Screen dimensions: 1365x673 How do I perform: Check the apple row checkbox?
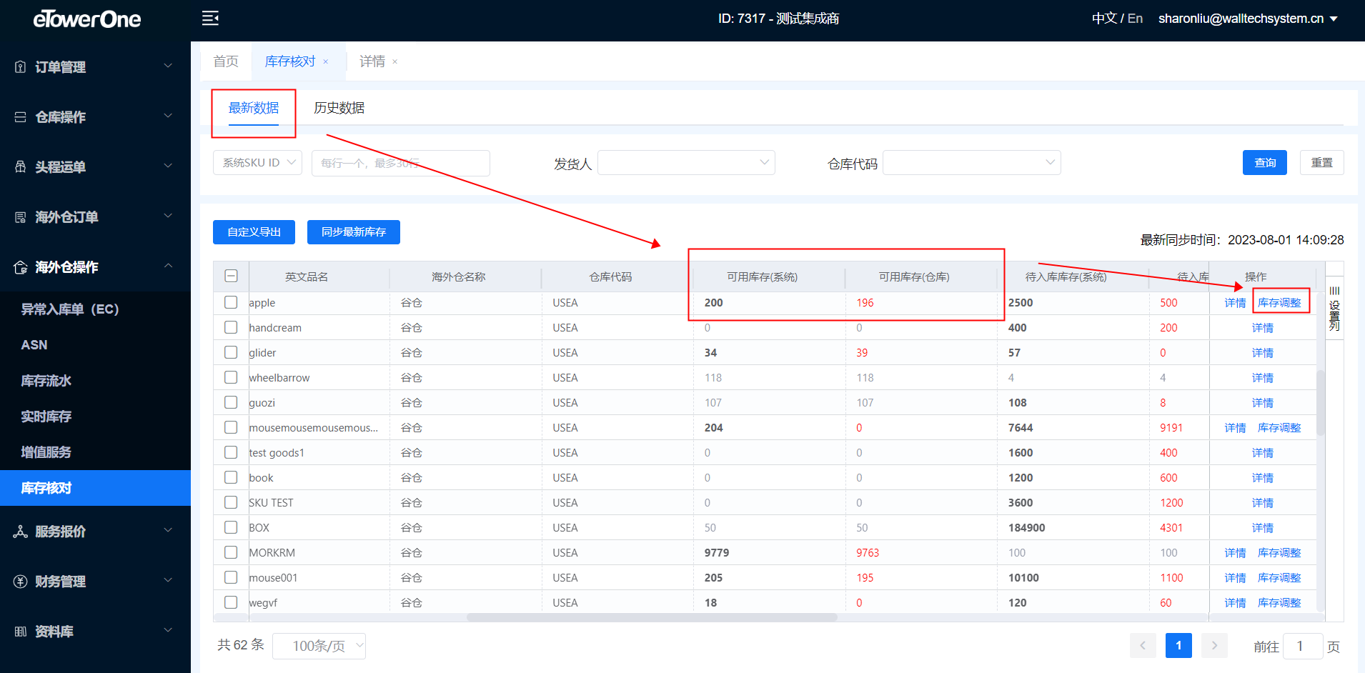pyautogui.click(x=231, y=302)
